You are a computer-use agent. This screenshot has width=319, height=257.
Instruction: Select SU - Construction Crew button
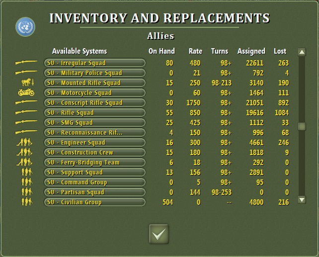point(95,153)
